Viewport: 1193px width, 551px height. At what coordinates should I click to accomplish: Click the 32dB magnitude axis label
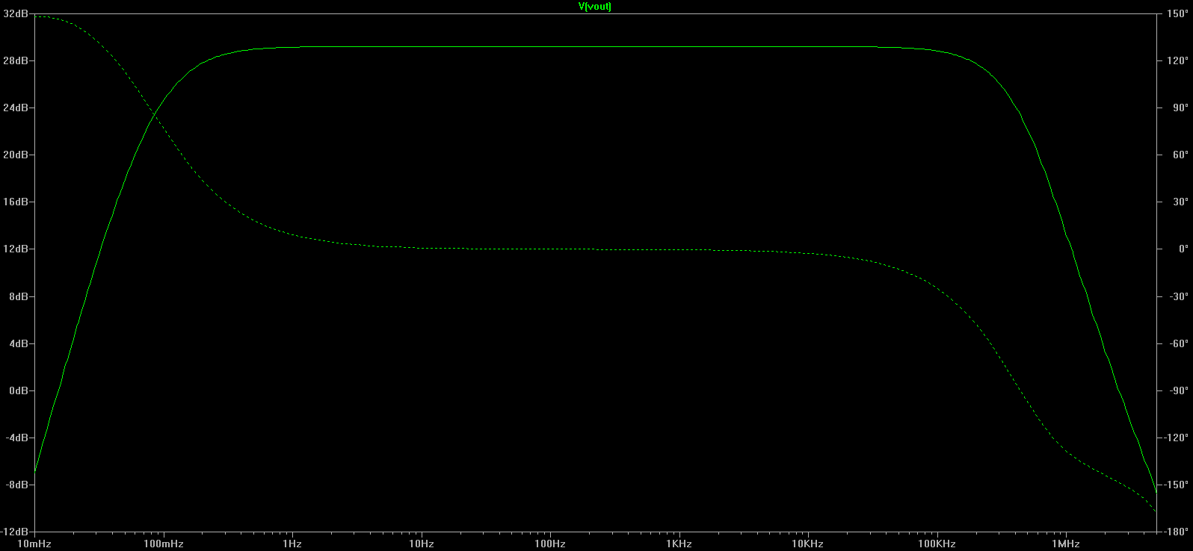pyautogui.click(x=15, y=13)
